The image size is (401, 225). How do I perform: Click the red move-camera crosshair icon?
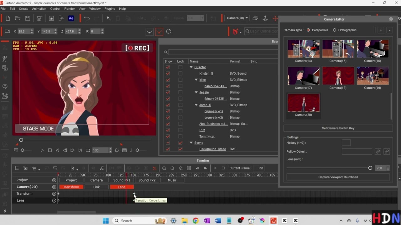click(x=275, y=18)
